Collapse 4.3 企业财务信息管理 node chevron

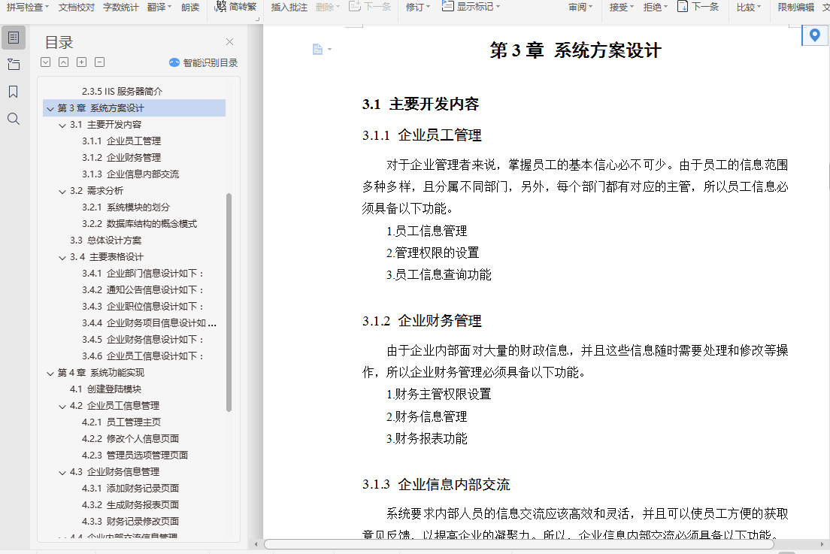(x=62, y=472)
